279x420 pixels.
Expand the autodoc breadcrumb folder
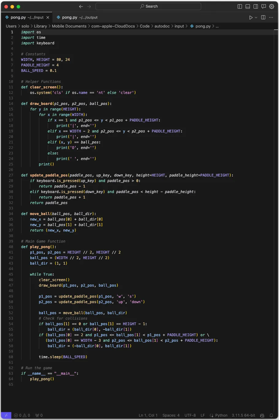(x=162, y=26)
